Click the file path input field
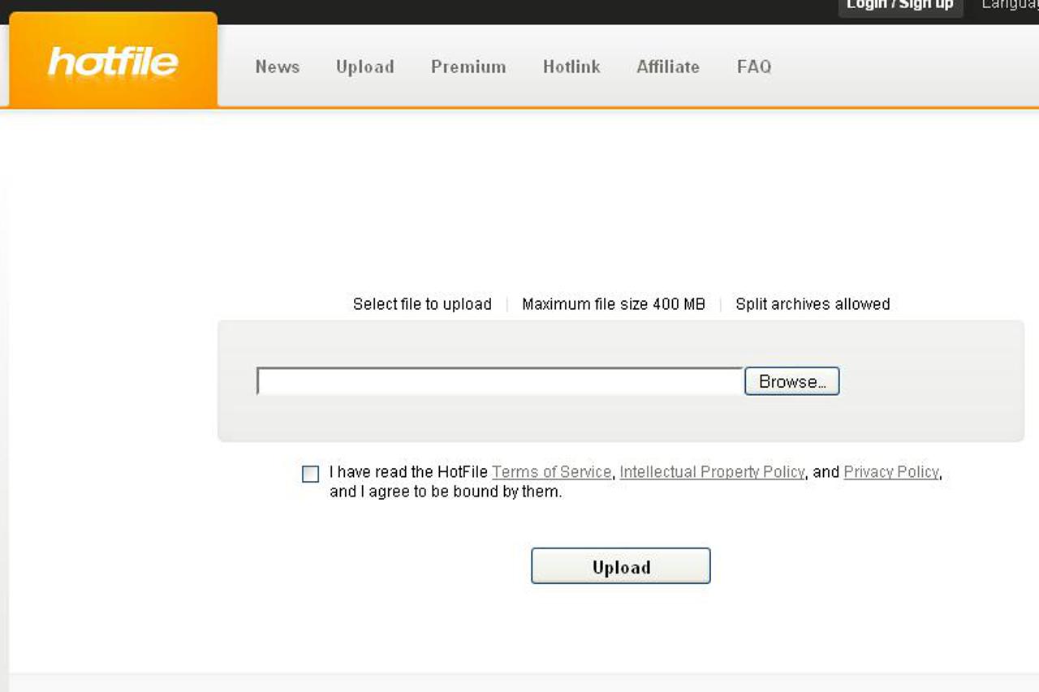The width and height of the screenshot is (1039, 692). click(499, 381)
